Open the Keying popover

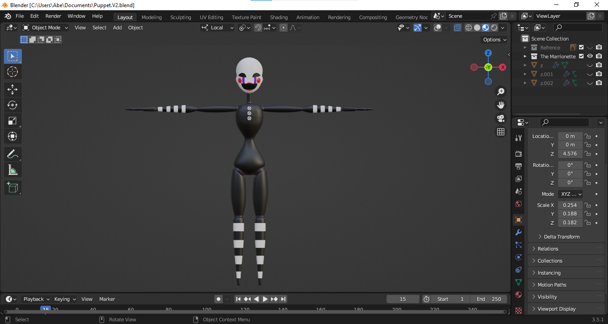click(65, 299)
